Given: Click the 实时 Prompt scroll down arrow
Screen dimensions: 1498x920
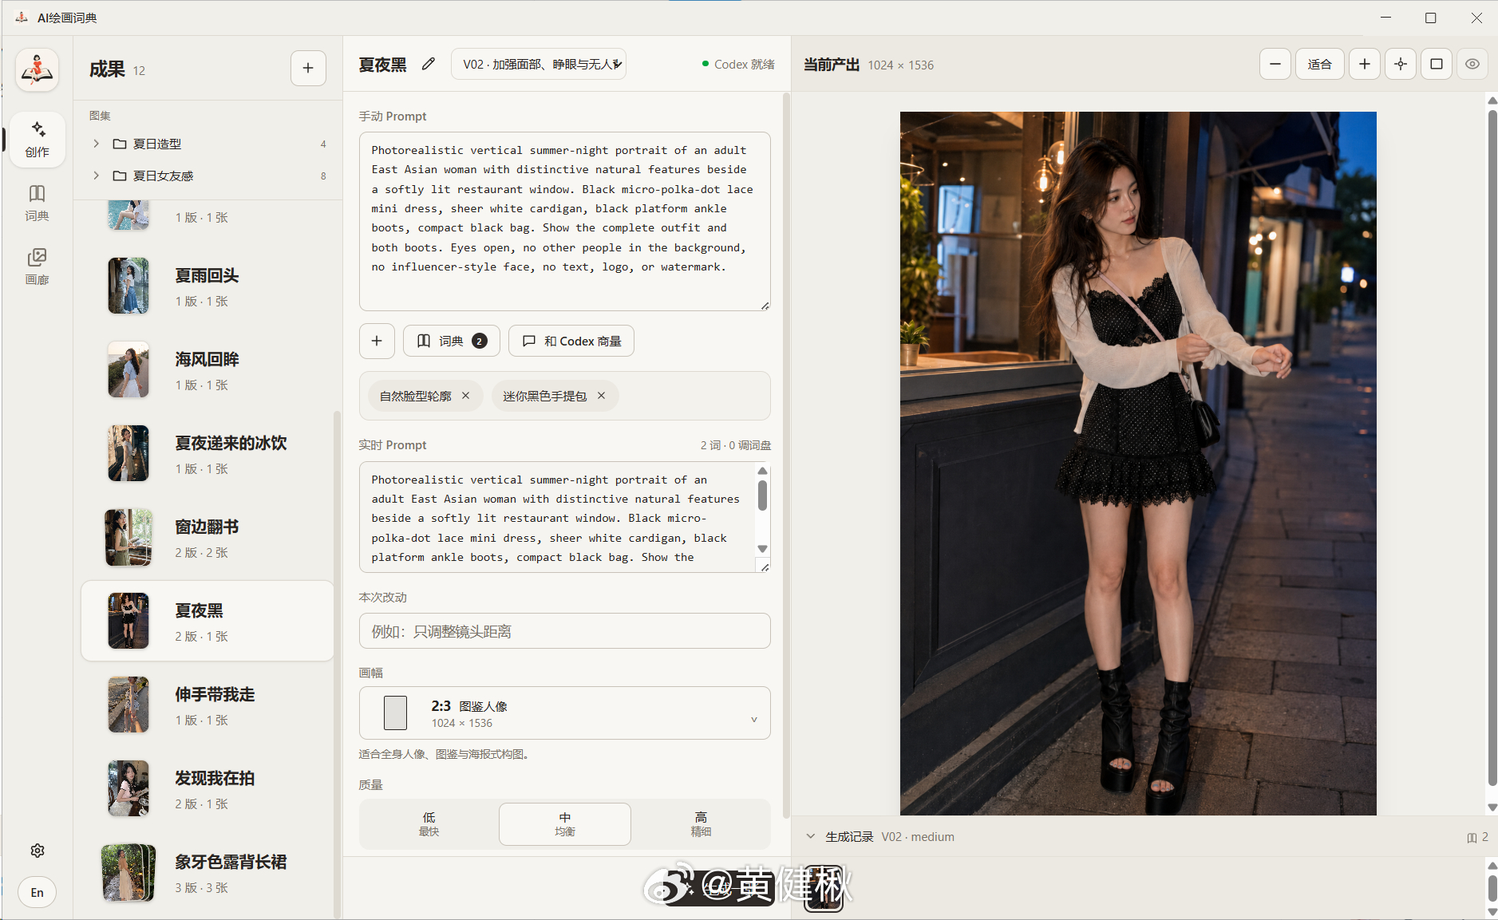Looking at the screenshot, I should (763, 548).
